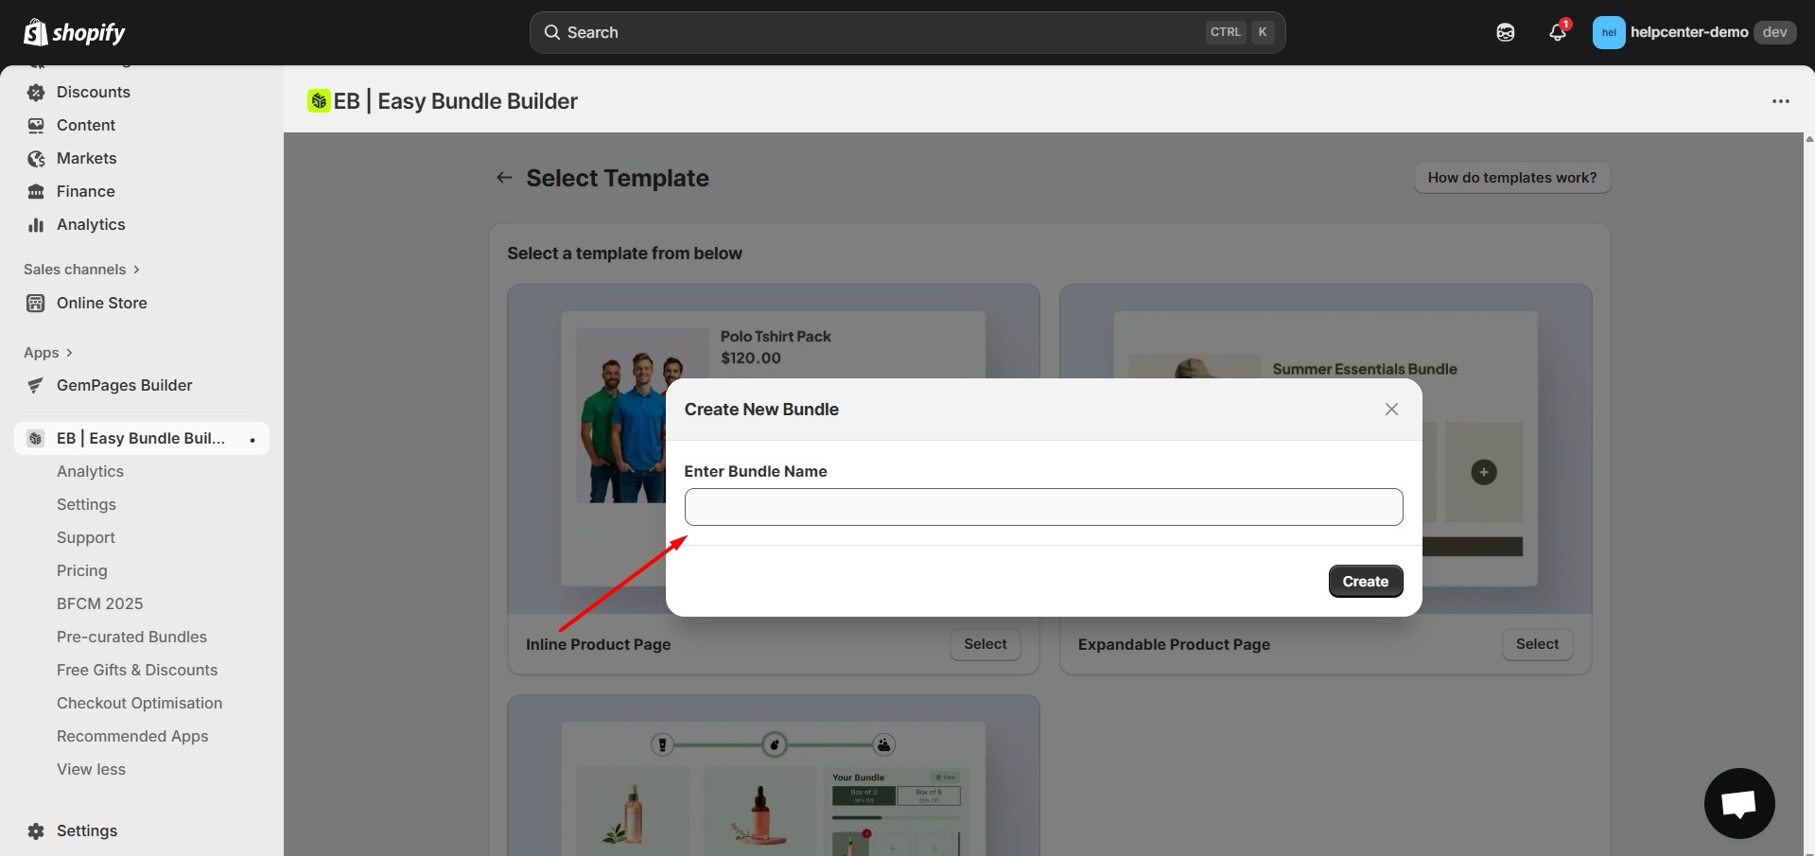Click the Discounts icon
Screen dimensions: 1815x856
pos(36,93)
